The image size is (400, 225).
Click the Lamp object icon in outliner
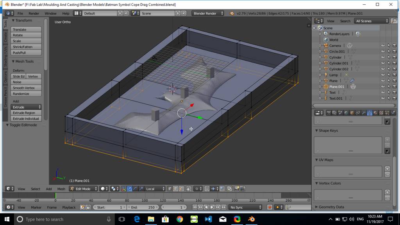pyautogui.click(x=326, y=75)
